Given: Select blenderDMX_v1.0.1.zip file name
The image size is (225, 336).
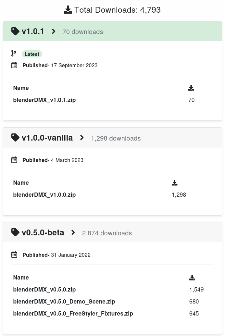Looking at the screenshot, I should pyautogui.click(x=44, y=100).
